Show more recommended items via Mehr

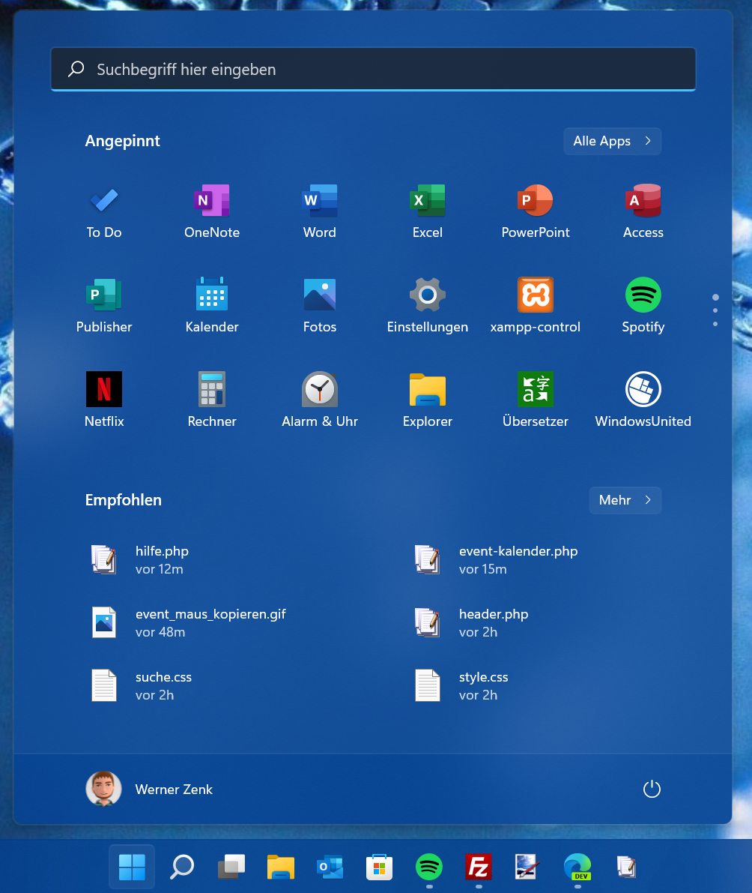[625, 500]
